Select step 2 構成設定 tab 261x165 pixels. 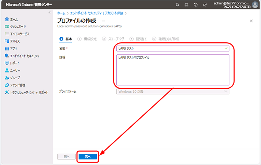pyautogui.click(x=87, y=39)
